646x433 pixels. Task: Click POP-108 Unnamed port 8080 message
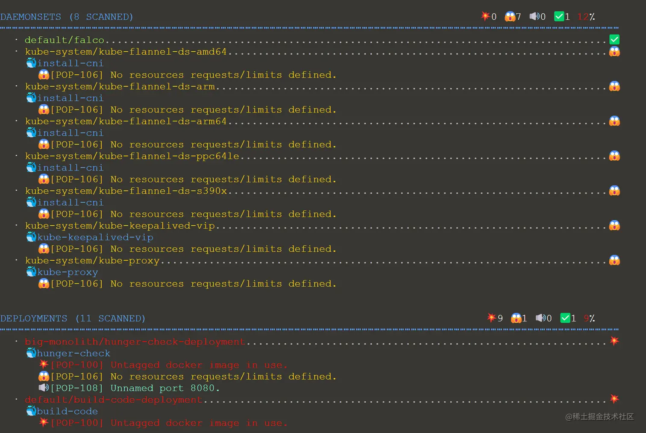tap(135, 388)
